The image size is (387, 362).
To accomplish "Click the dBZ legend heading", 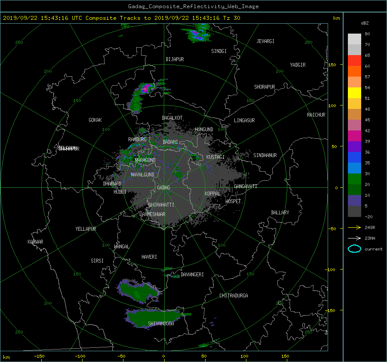I will tap(365, 23).
